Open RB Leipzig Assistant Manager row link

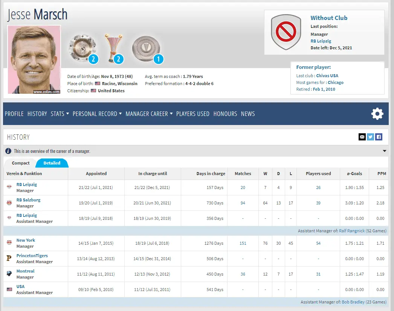(27, 215)
